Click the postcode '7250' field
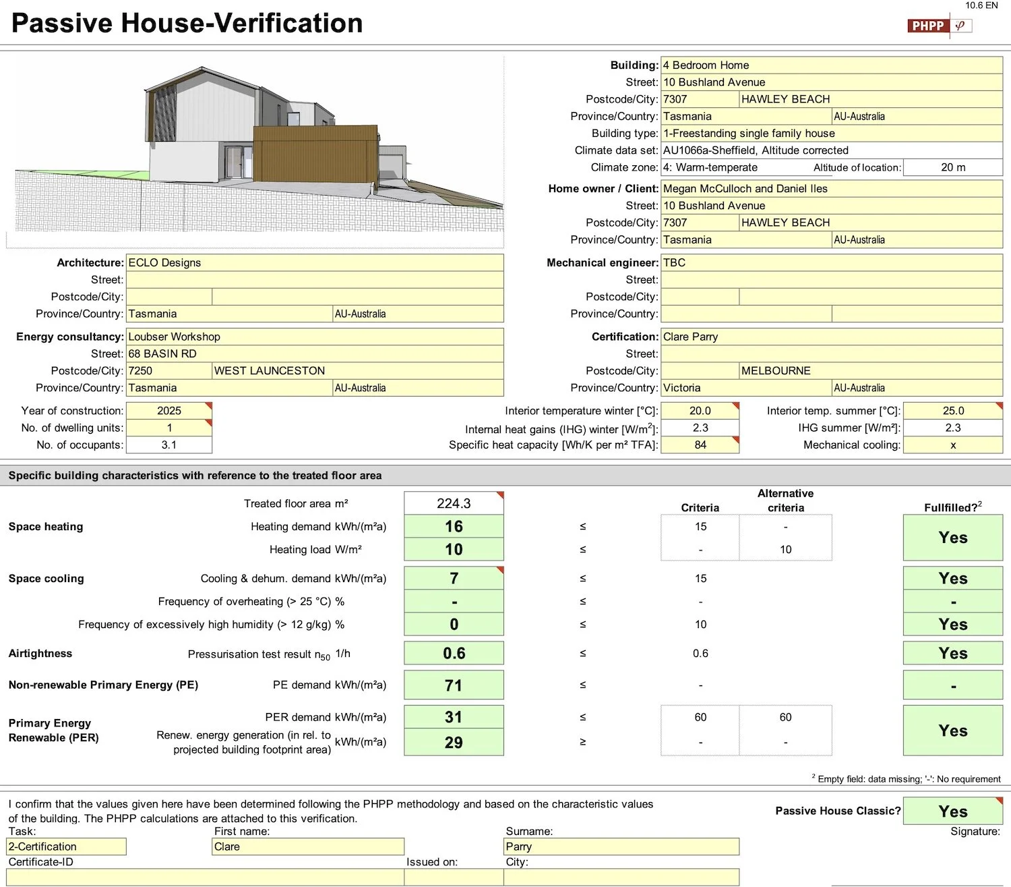 point(169,371)
